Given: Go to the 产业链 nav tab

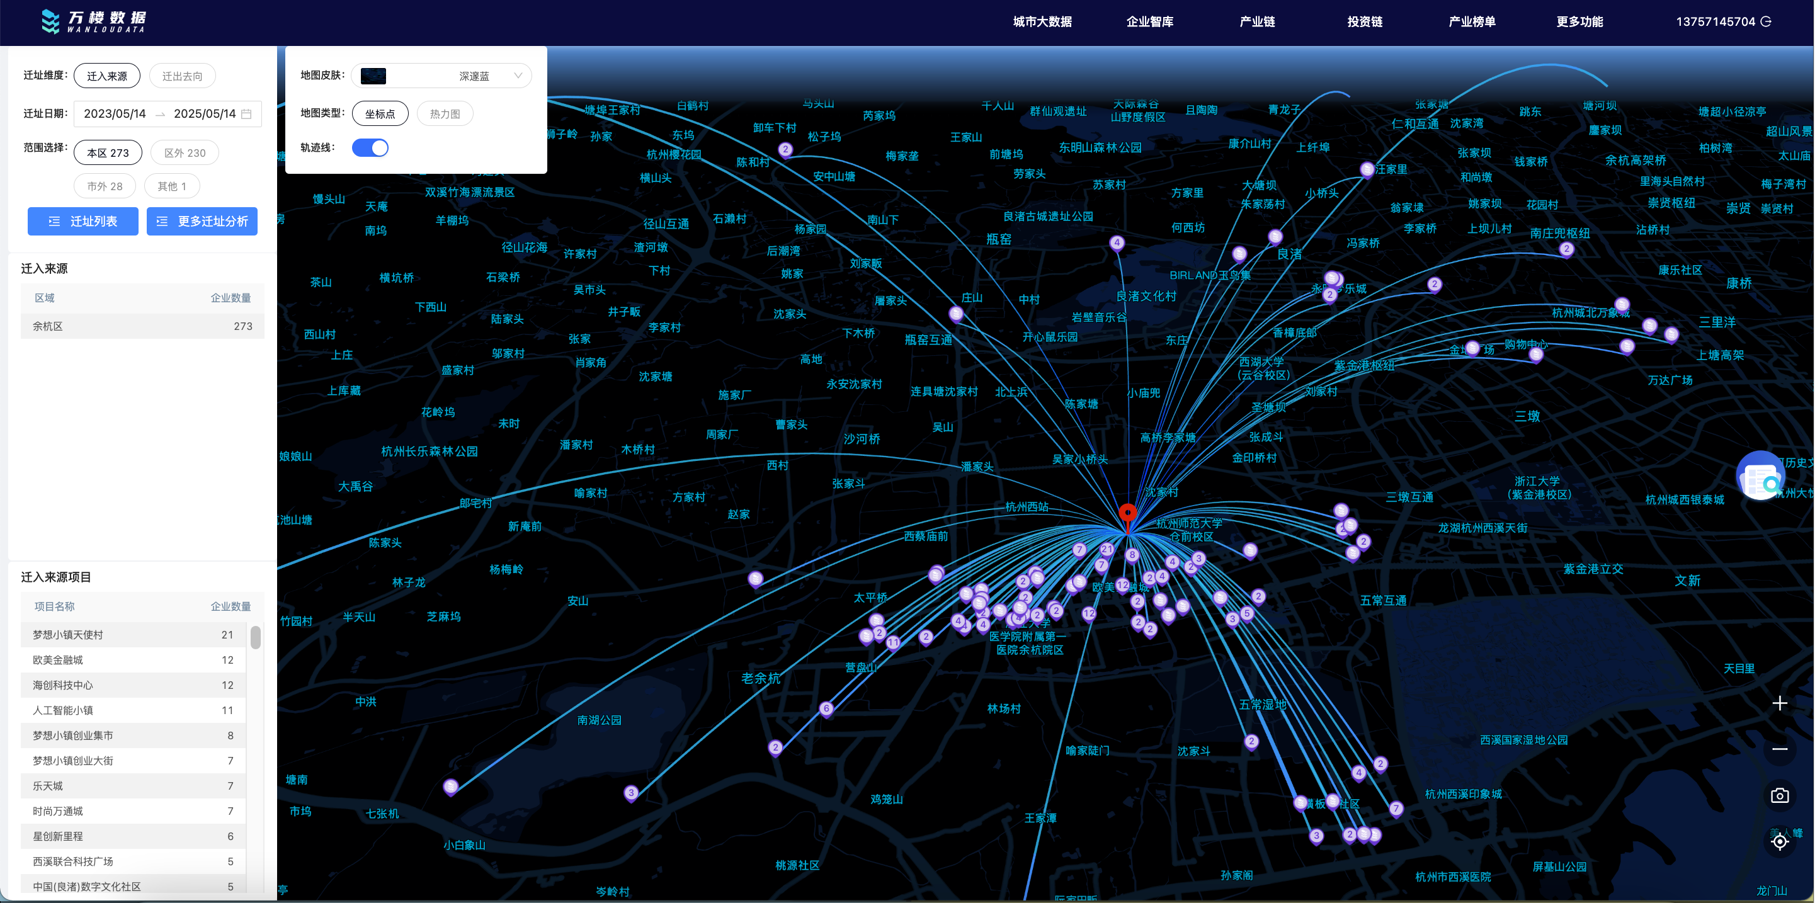Looking at the screenshot, I should click(x=1257, y=22).
